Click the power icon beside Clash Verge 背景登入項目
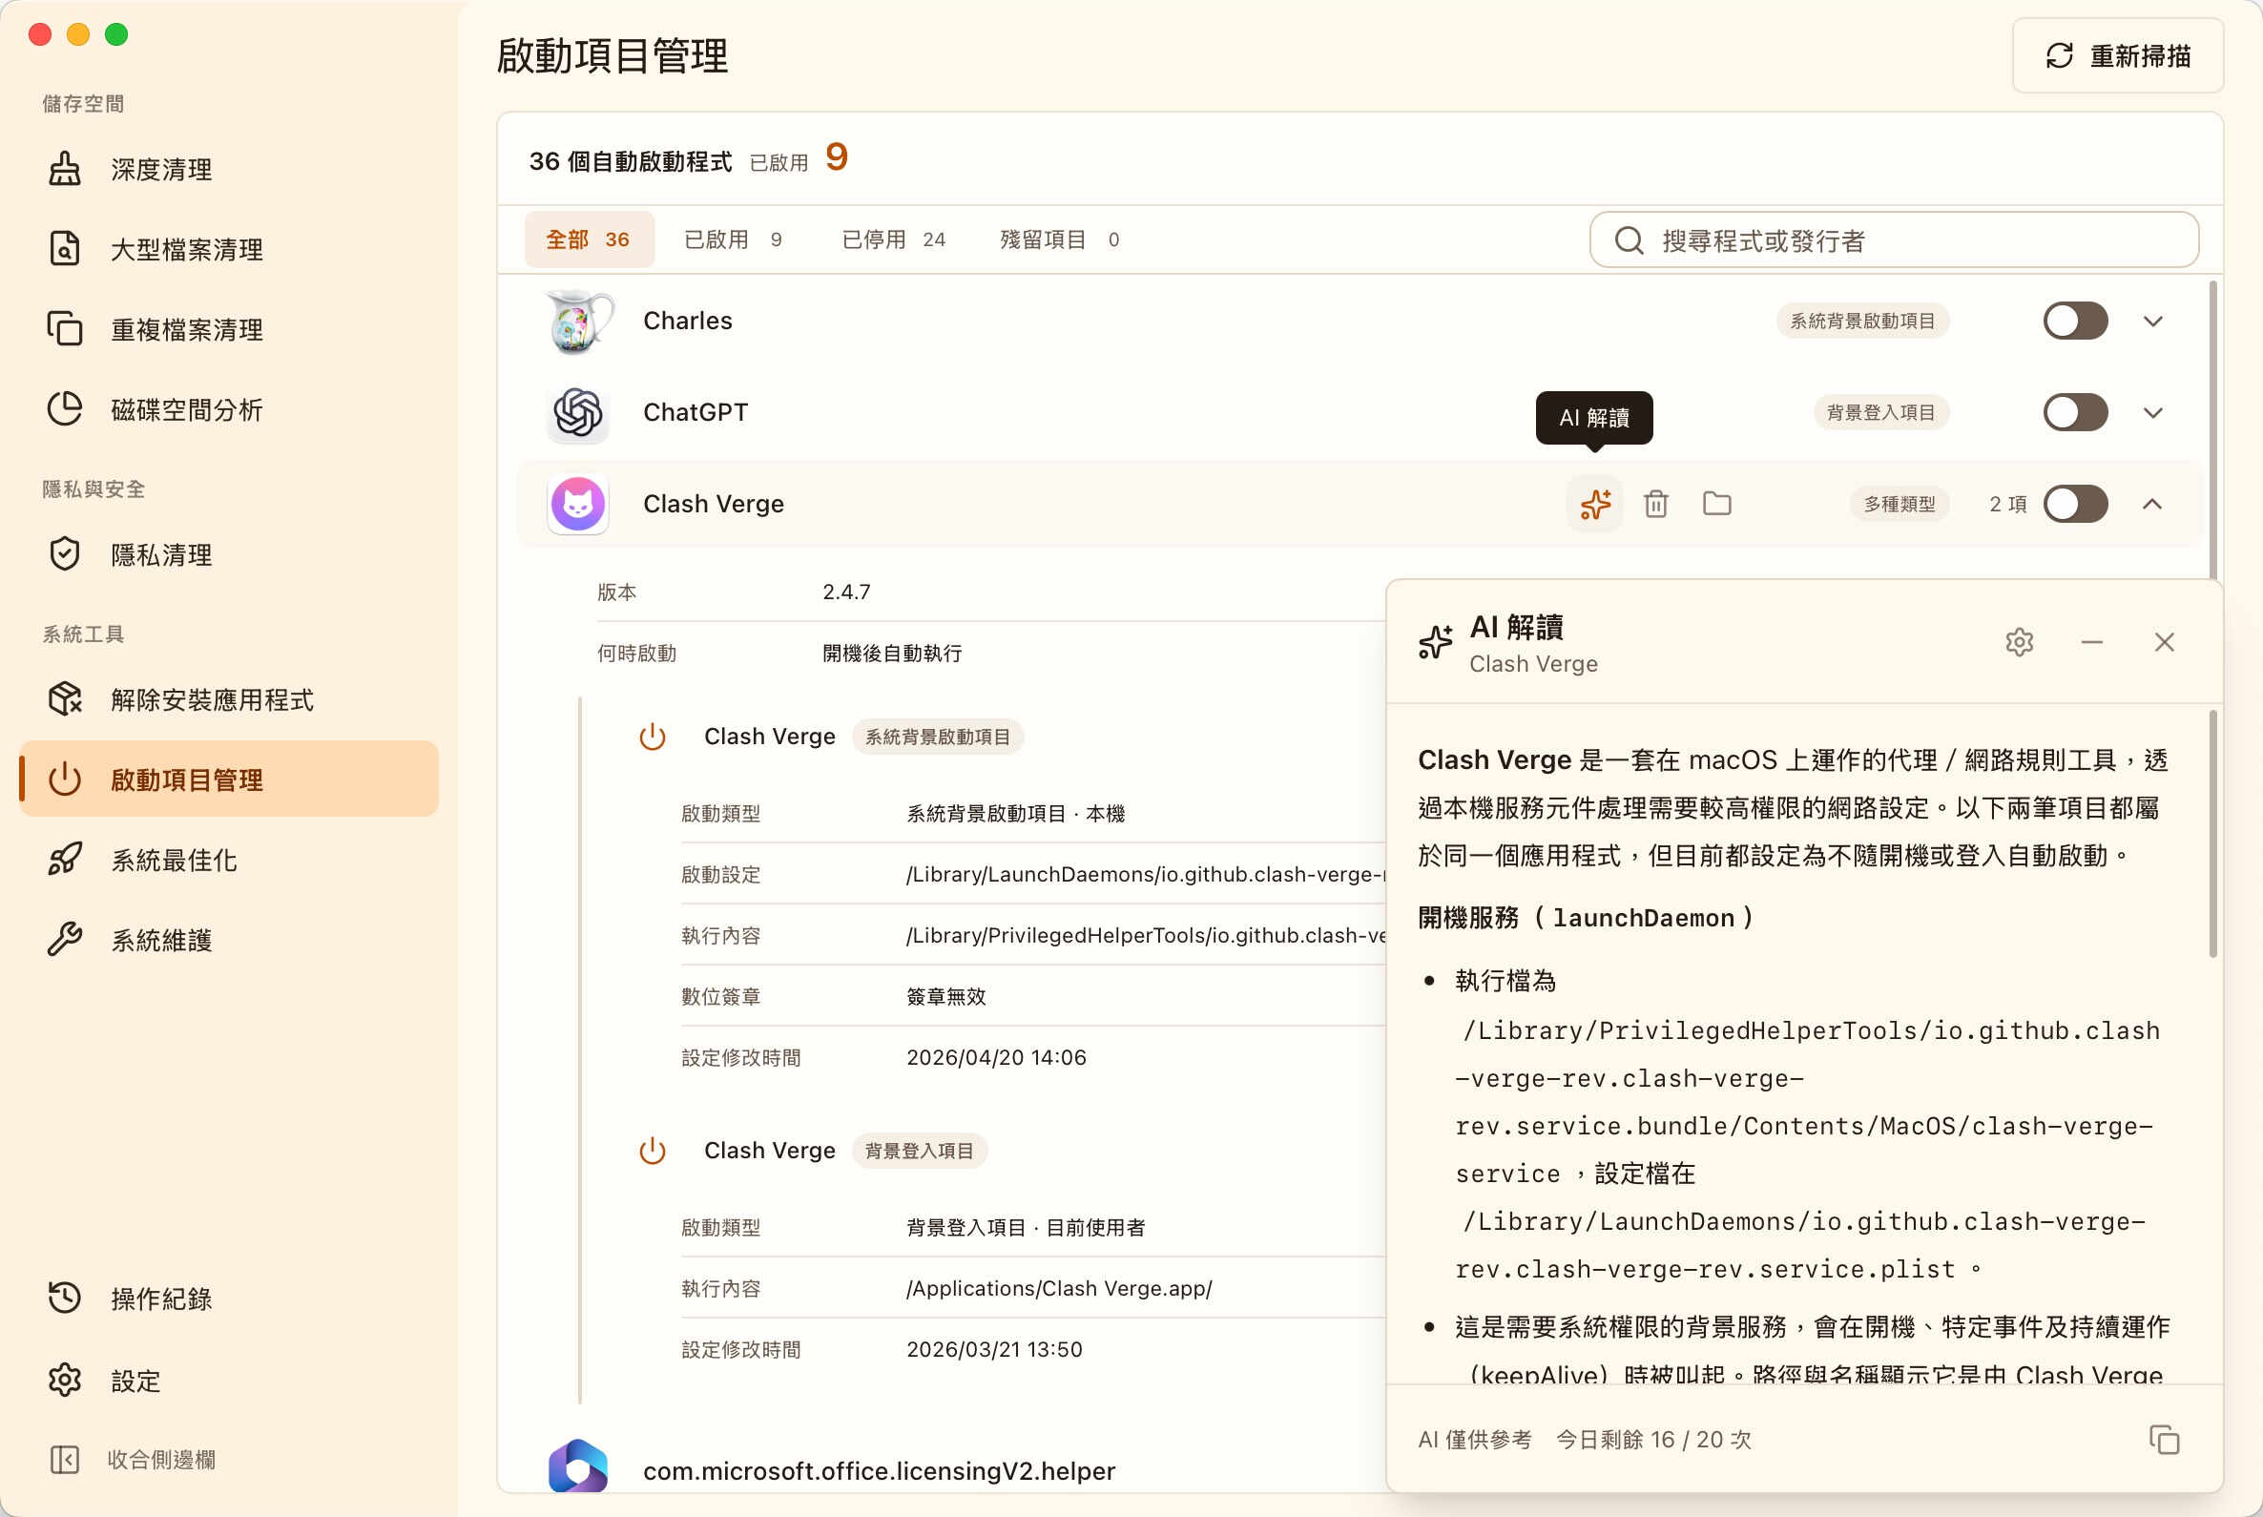Screen dimensions: 2263x1517 point(654,1152)
